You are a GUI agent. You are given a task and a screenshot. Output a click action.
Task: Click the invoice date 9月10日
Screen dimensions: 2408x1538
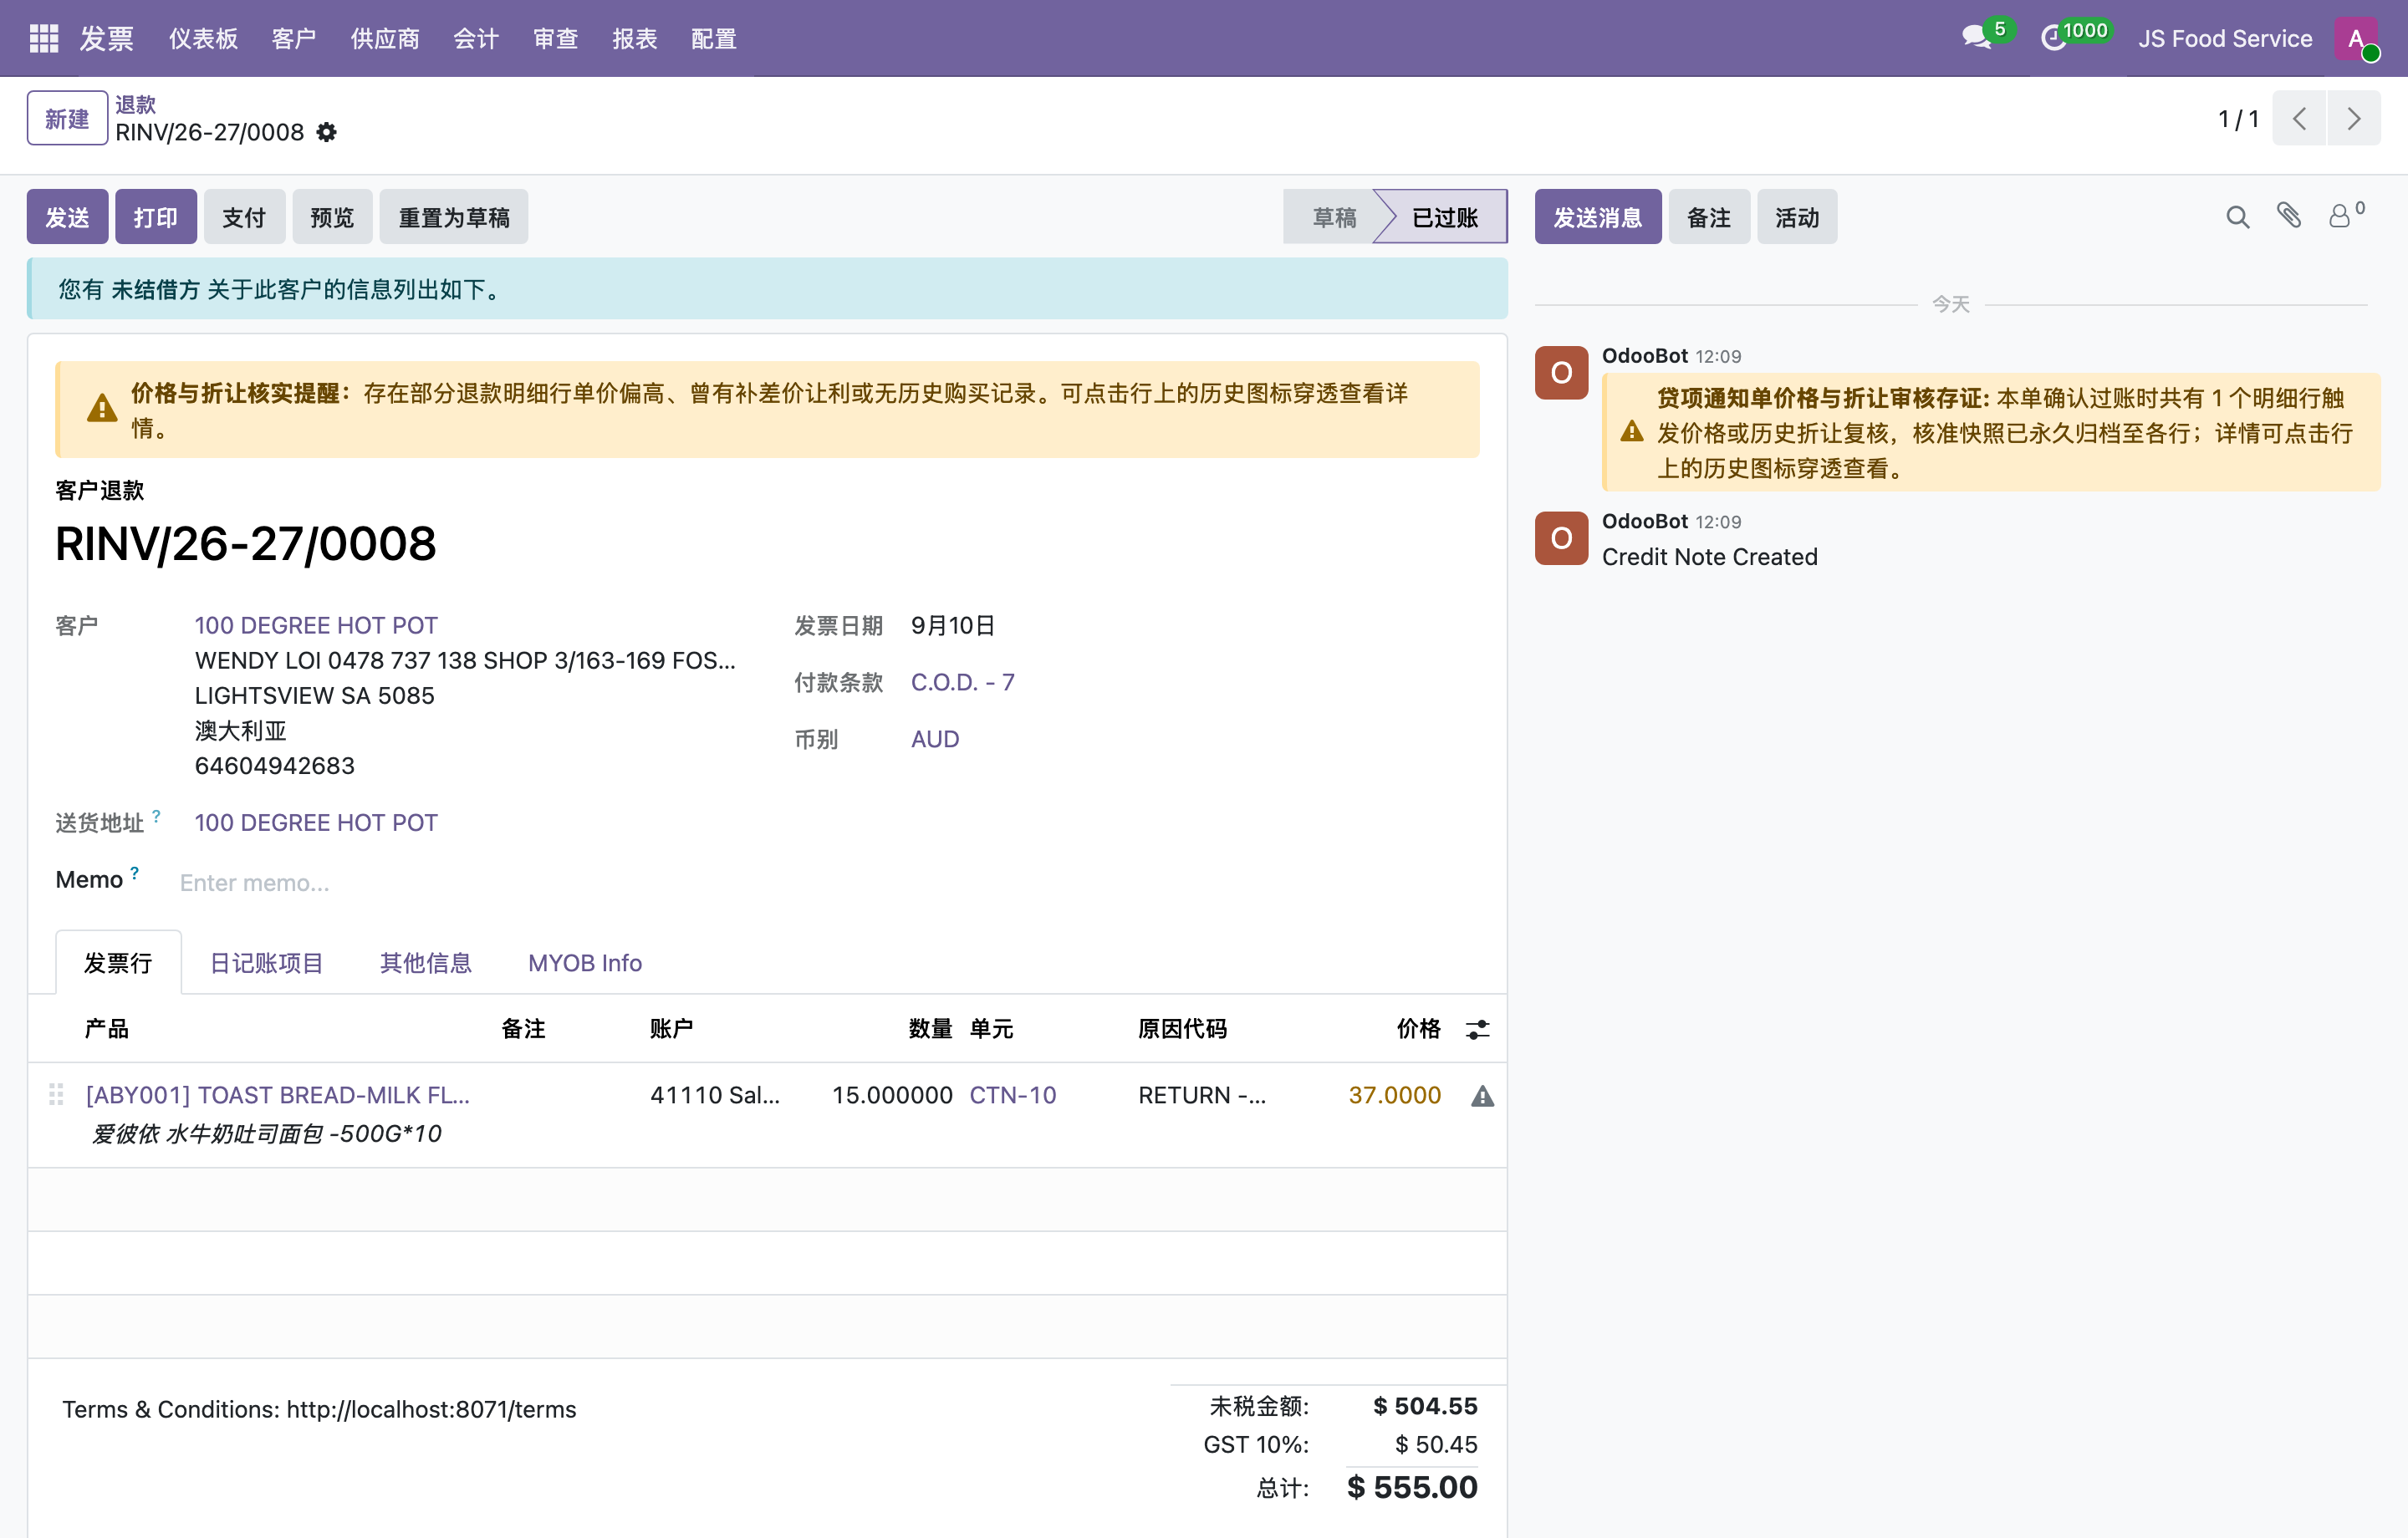(x=953, y=625)
